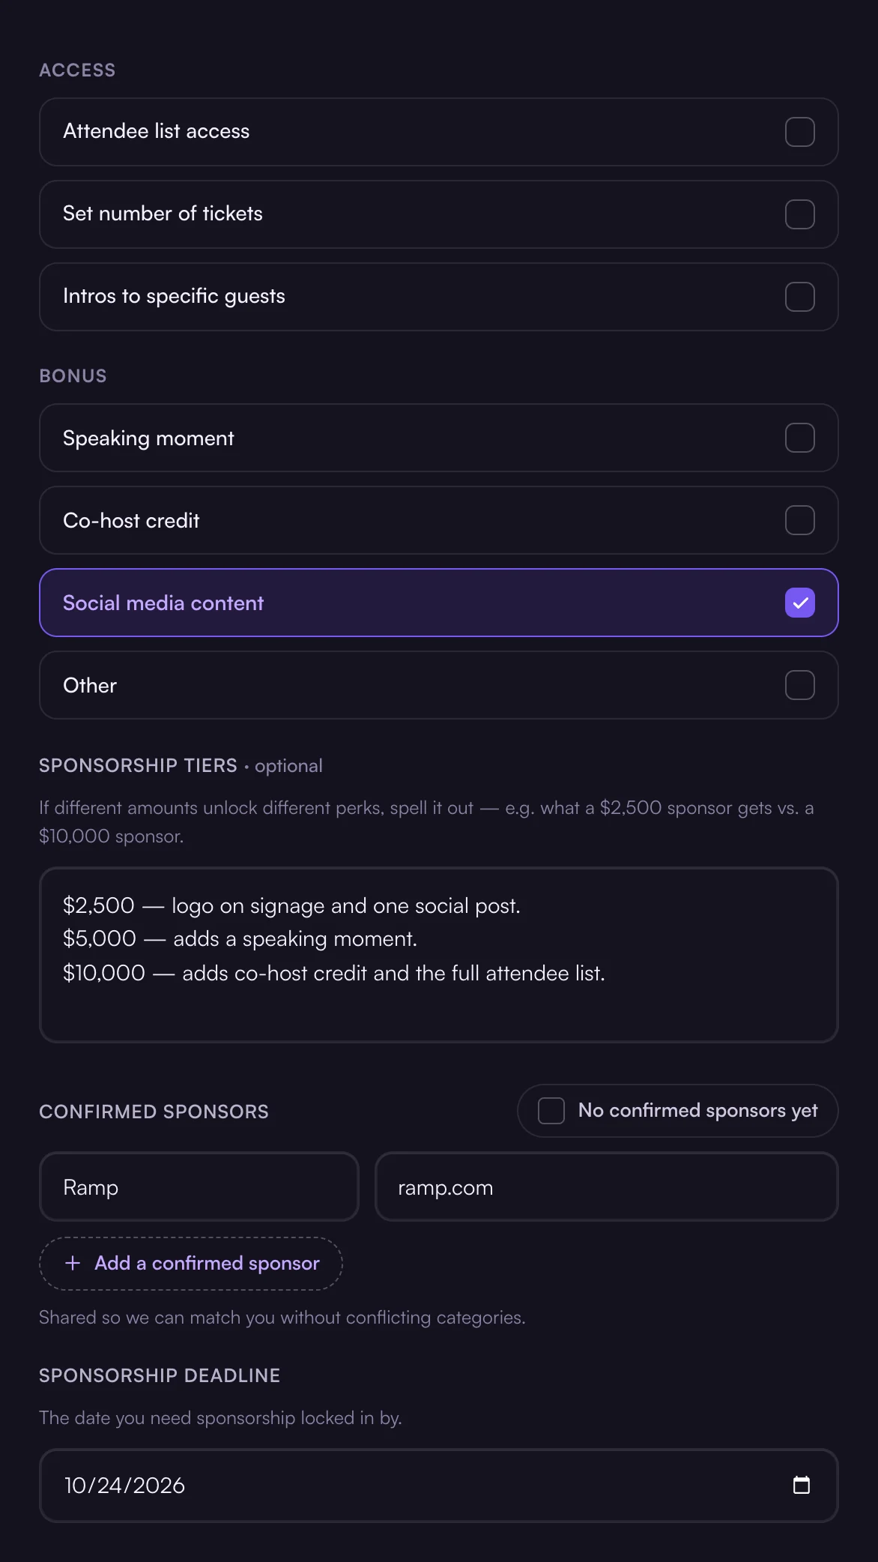Enable Set number of tickets checkbox
The height and width of the screenshot is (1562, 878).
[799, 214]
